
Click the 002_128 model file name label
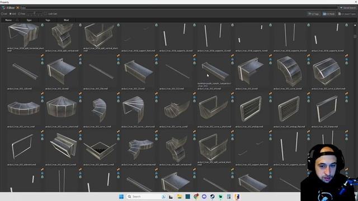click(x=20, y=89)
